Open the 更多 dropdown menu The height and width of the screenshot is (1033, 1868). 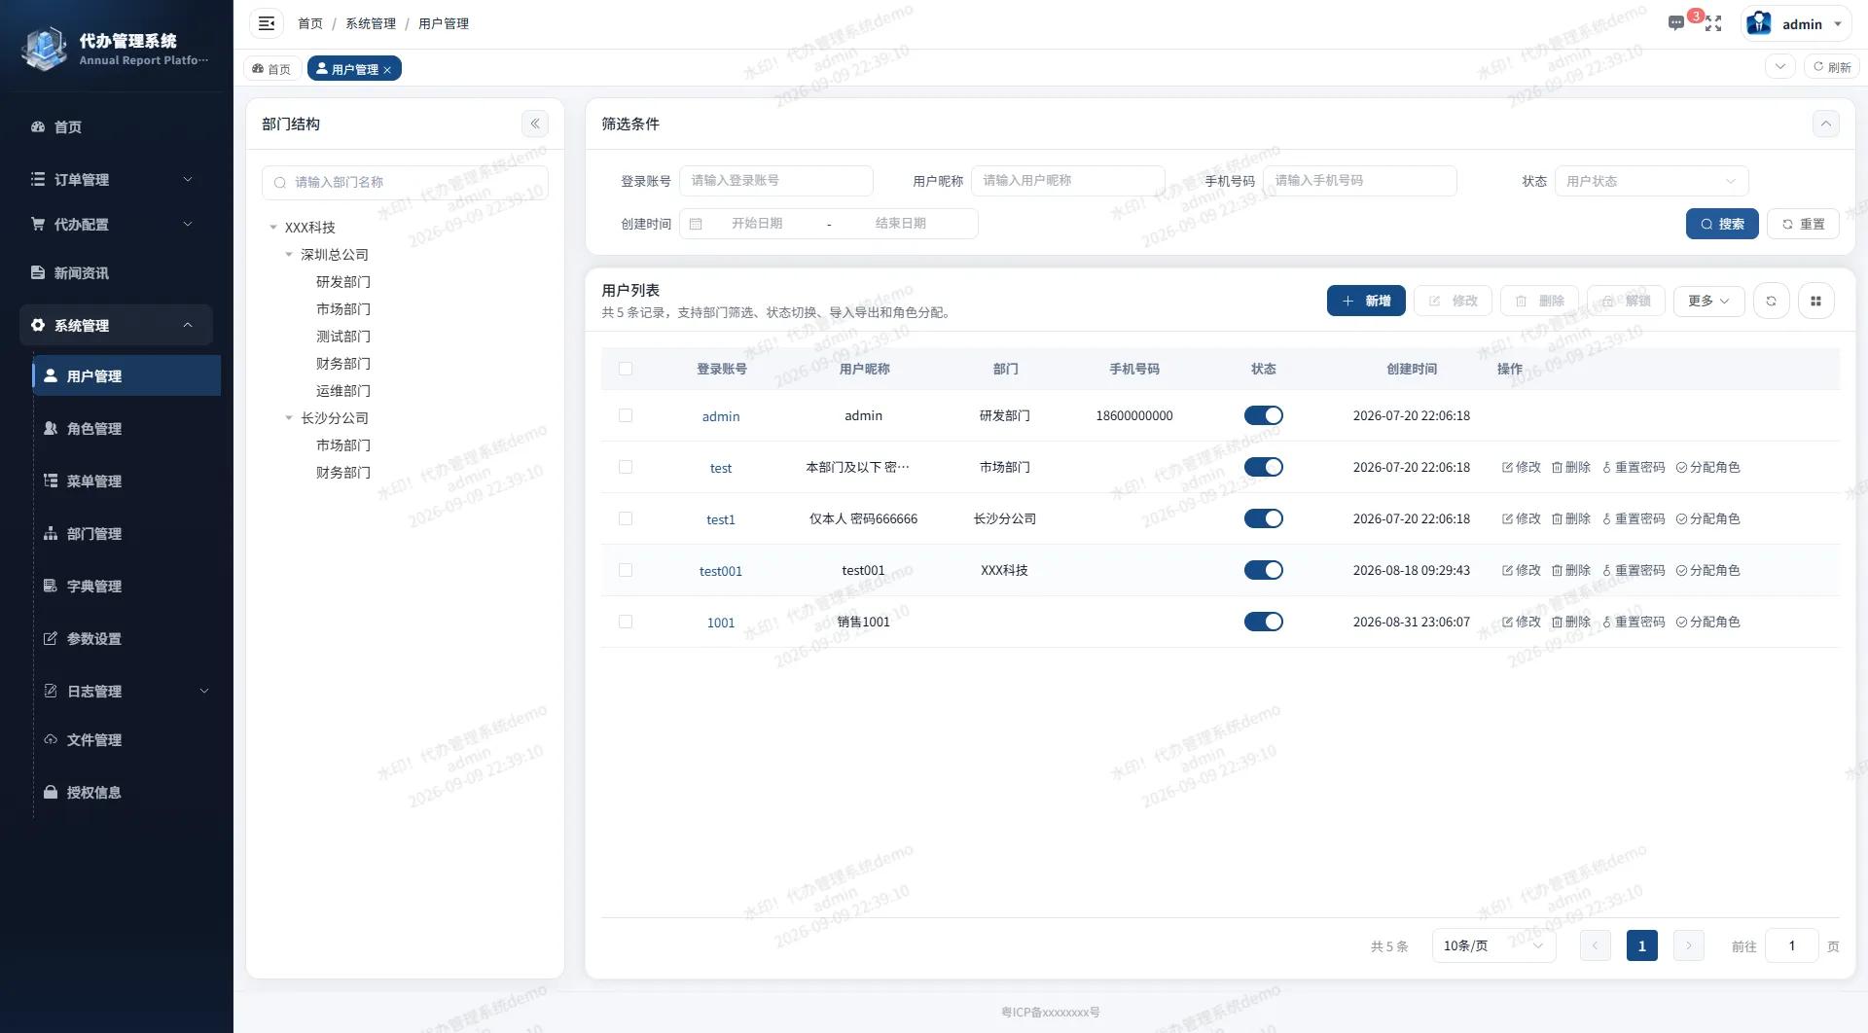coord(1709,302)
